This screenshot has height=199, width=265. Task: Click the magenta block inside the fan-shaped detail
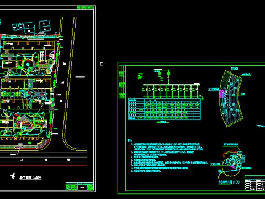(x=222, y=93)
